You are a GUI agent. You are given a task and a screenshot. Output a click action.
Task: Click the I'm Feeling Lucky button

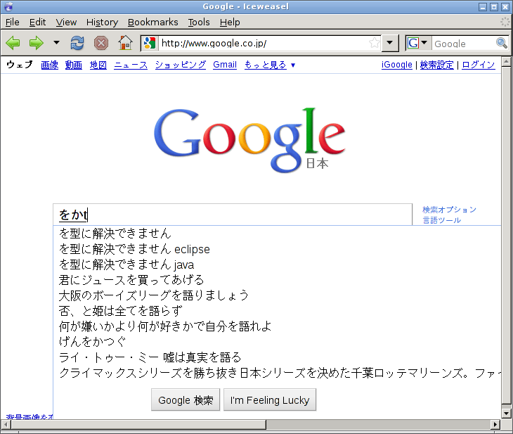tap(270, 400)
